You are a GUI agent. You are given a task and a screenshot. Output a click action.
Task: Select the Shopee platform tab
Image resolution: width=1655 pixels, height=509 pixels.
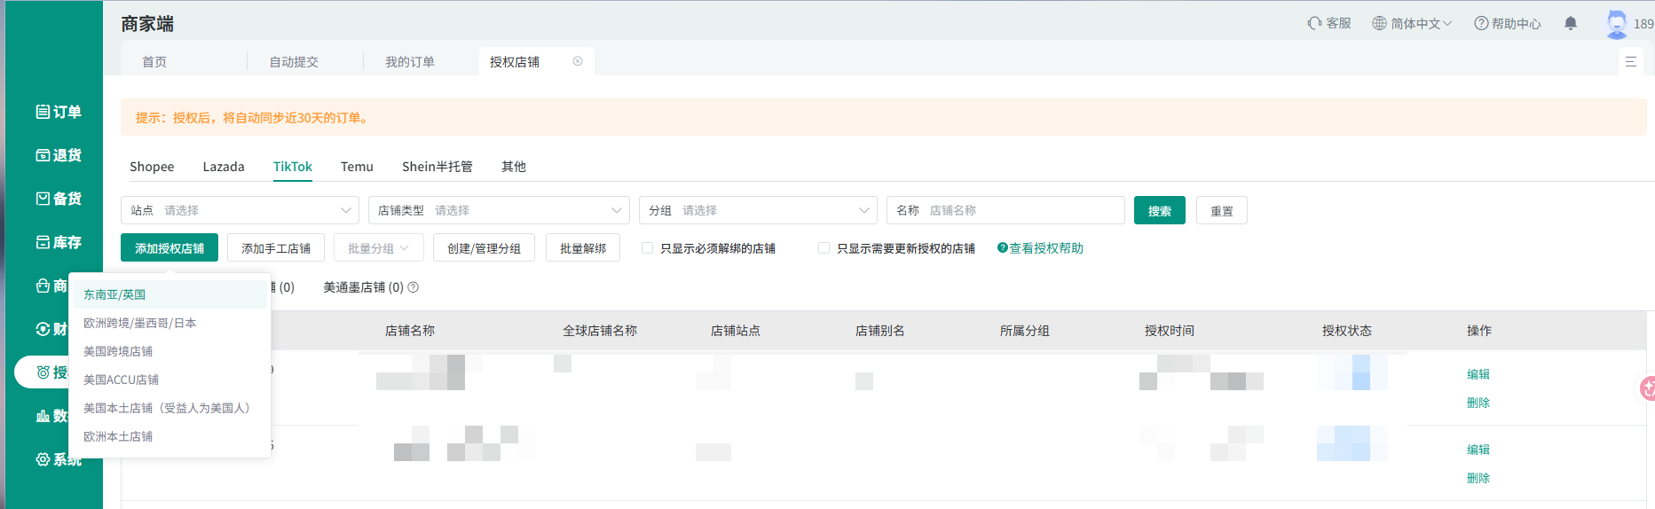152,167
